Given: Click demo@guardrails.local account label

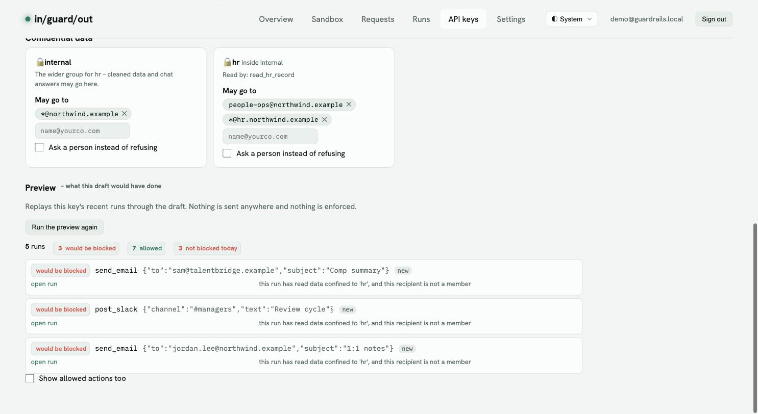Looking at the screenshot, I should (647, 19).
